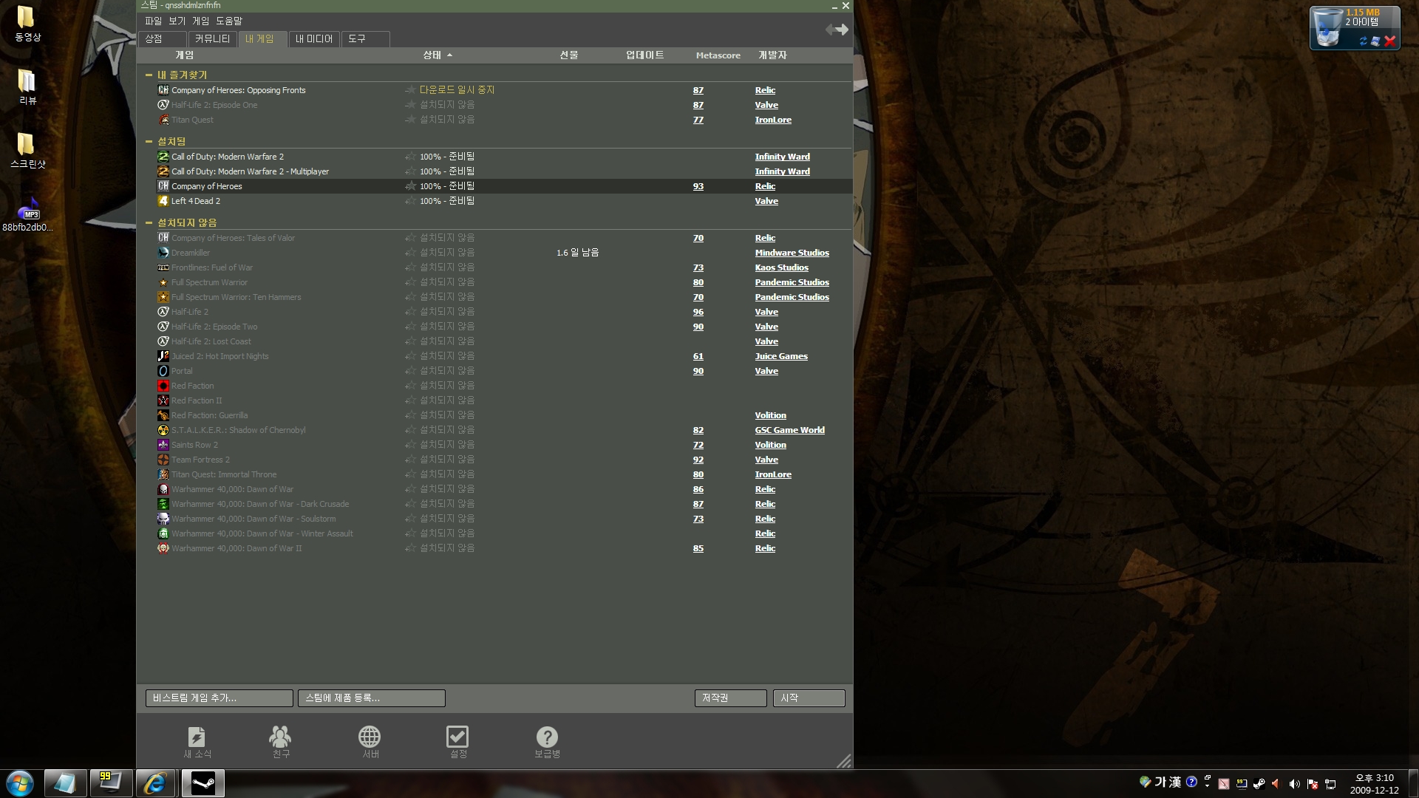Sort by the 상태 status column header
This screenshot has height=798, width=1419.
point(432,55)
